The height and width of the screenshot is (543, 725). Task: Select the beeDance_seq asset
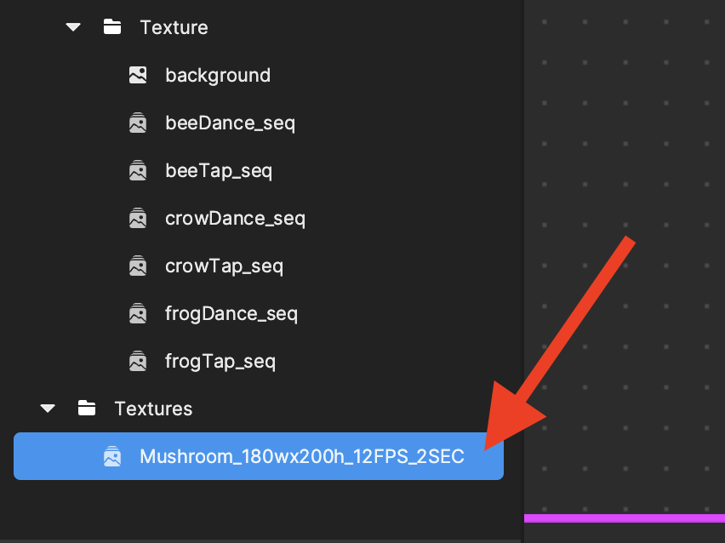coord(230,123)
